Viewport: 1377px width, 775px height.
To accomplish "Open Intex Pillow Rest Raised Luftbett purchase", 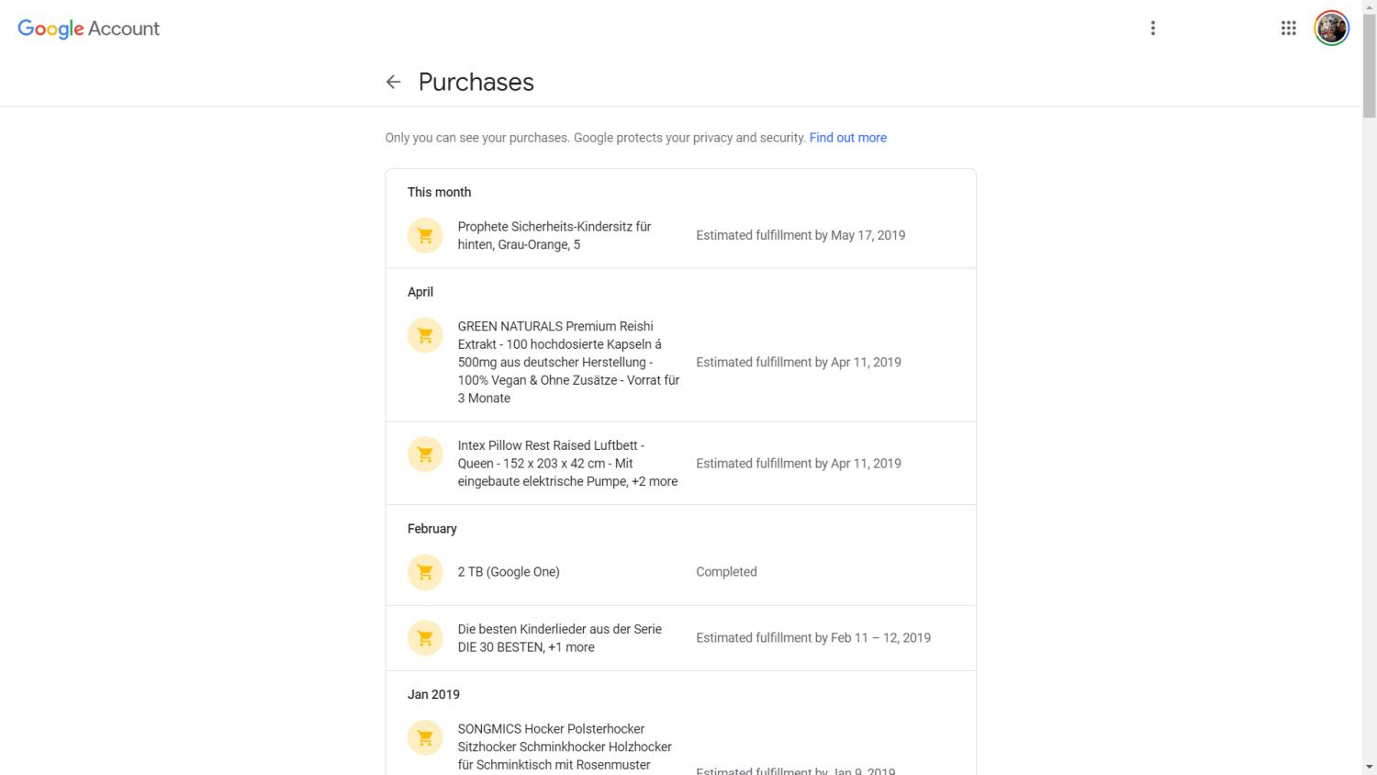I will click(567, 463).
